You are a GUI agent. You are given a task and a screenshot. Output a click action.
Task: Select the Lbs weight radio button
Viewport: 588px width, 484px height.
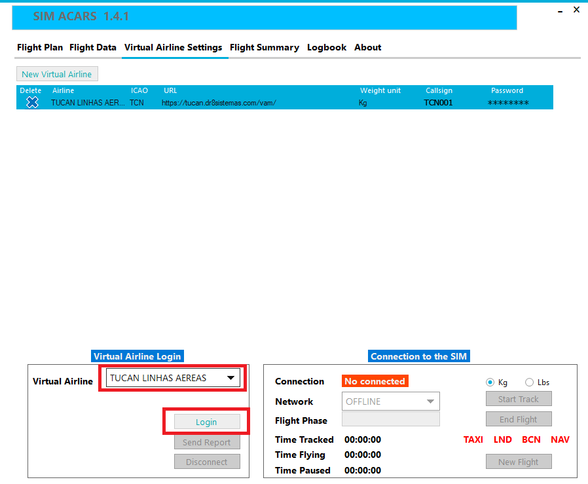click(529, 382)
